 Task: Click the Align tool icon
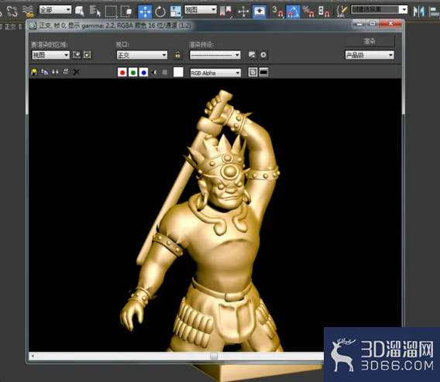(x=434, y=12)
